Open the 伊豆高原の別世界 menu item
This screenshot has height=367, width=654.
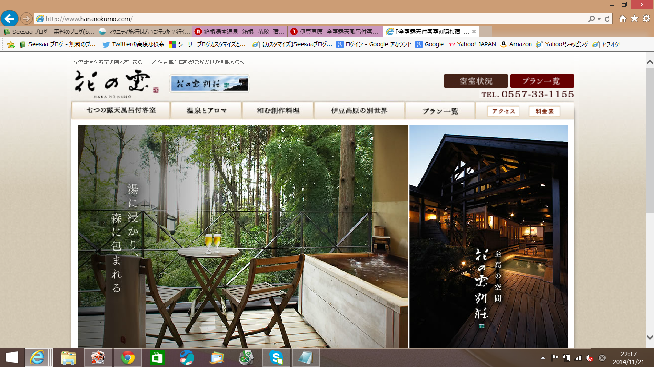click(359, 110)
